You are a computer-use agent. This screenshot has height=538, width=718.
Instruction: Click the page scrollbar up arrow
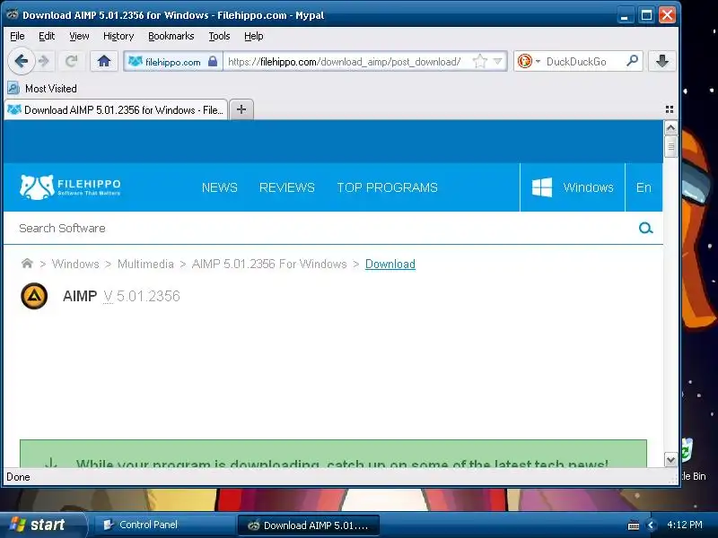click(670, 128)
